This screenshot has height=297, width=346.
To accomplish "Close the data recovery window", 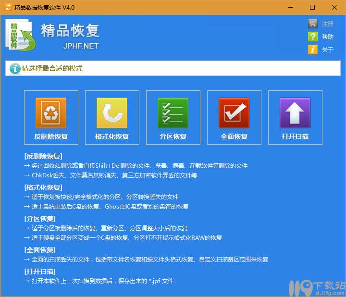I will pos(334,7).
